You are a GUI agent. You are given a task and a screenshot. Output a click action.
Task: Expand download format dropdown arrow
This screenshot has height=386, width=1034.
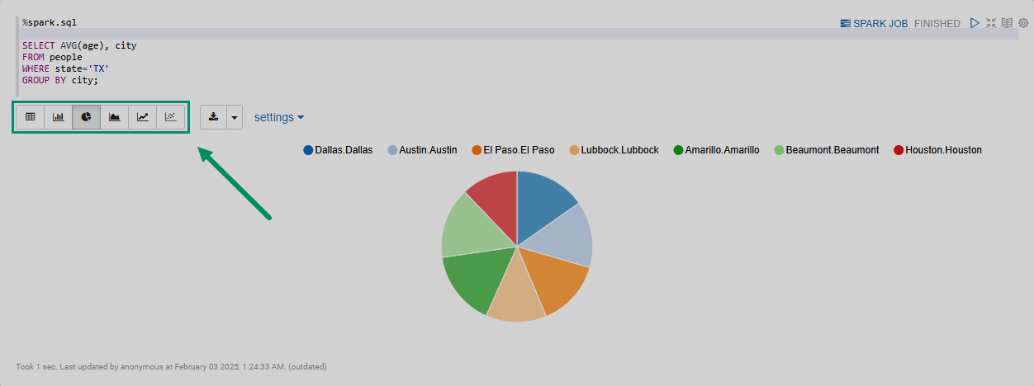click(235, 117)
